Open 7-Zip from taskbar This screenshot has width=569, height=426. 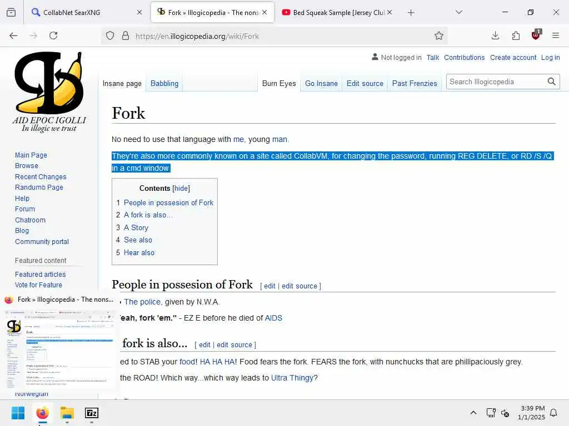click(x=92, y=413)
